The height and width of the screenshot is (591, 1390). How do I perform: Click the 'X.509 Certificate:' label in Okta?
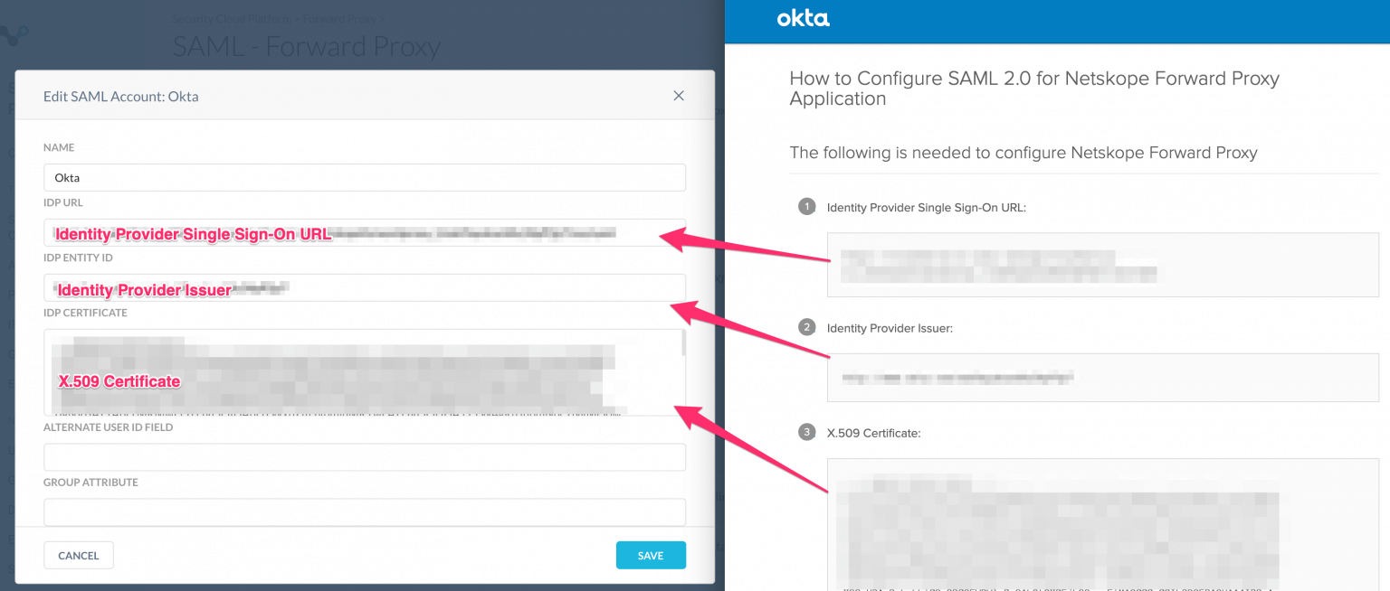[x=873, y=433]
